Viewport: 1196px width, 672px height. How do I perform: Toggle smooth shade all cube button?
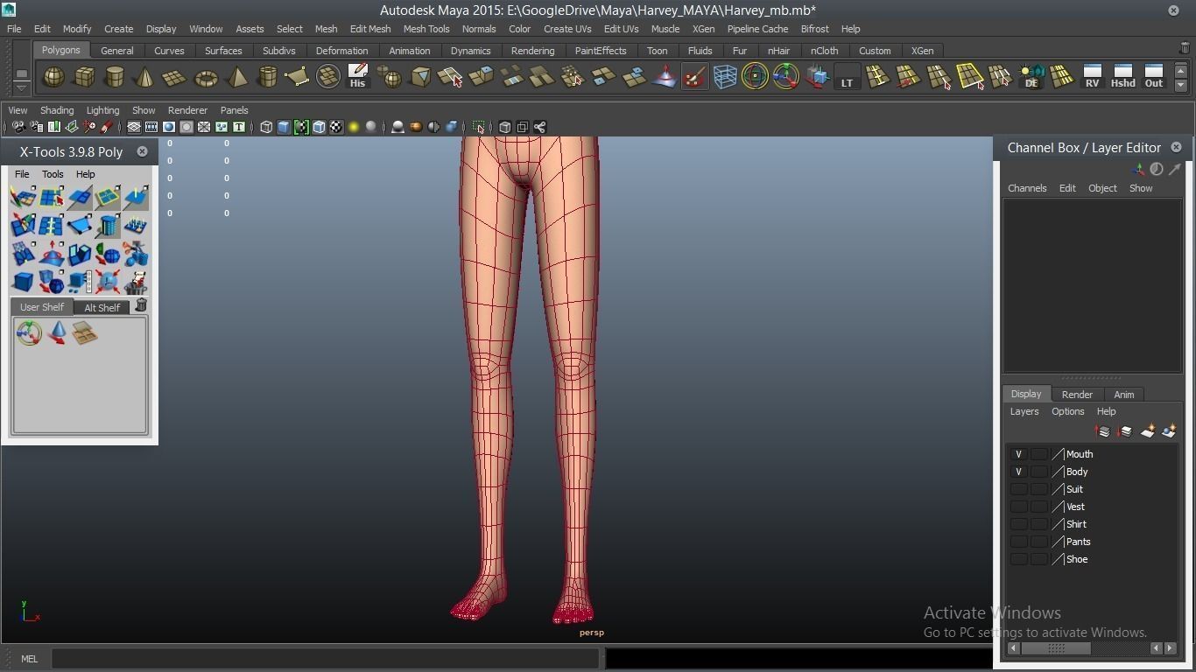(284, 127)
